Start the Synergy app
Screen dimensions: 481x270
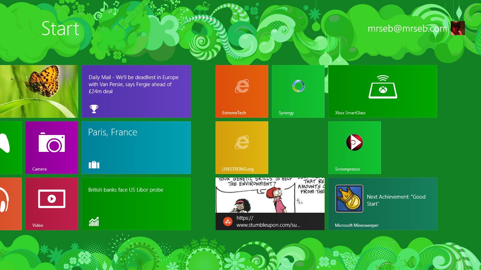(298, 91)
